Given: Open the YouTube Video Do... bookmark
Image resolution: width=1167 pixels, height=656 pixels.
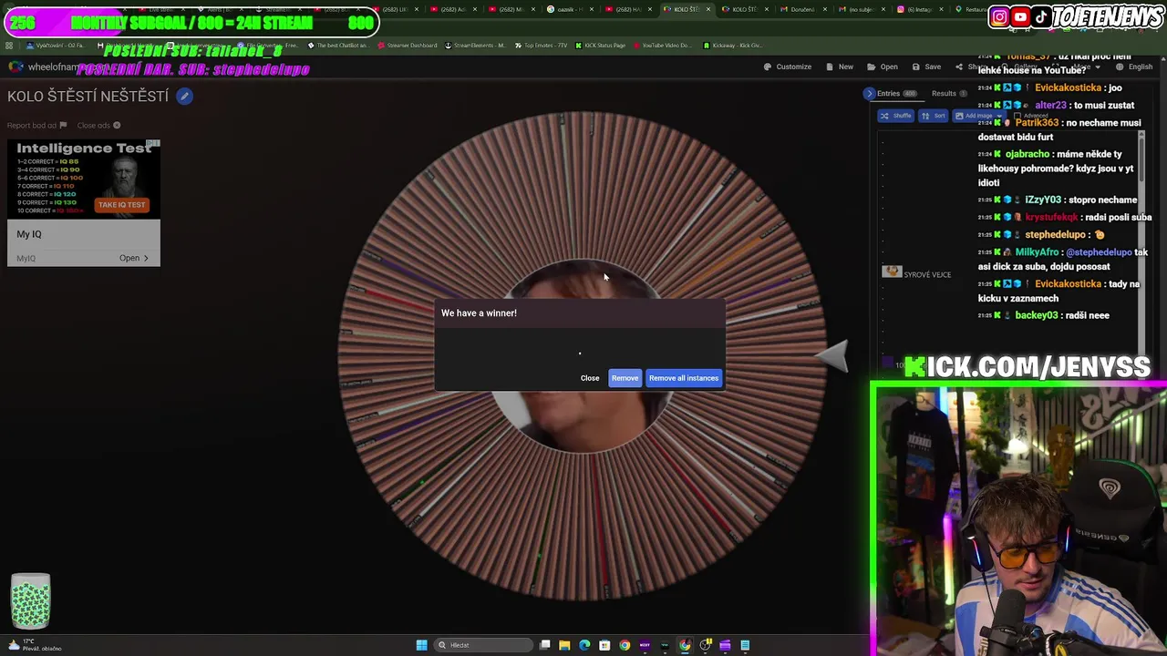Looking at the screenshot, I should pos(662,45).
